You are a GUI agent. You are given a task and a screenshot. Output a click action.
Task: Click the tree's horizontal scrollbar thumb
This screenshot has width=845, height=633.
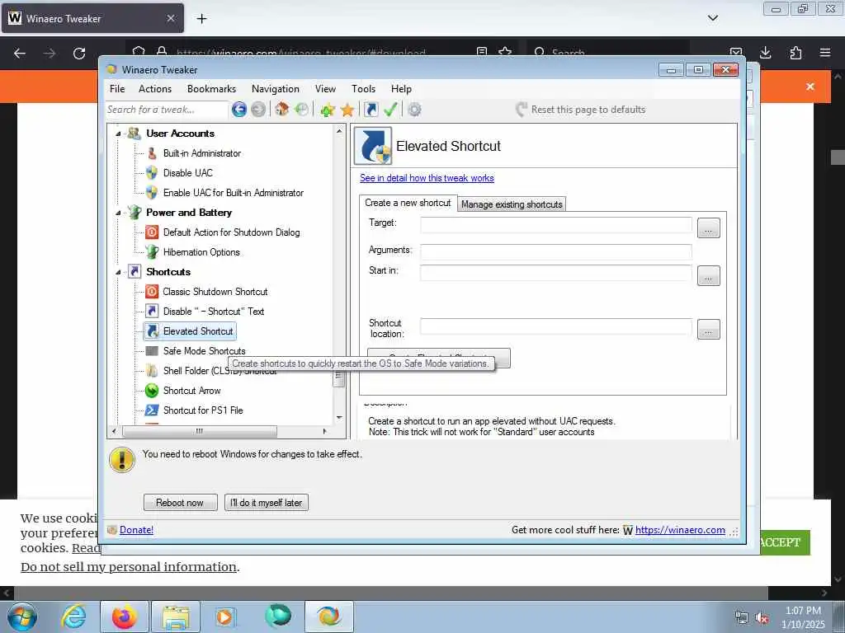[200, 431]
